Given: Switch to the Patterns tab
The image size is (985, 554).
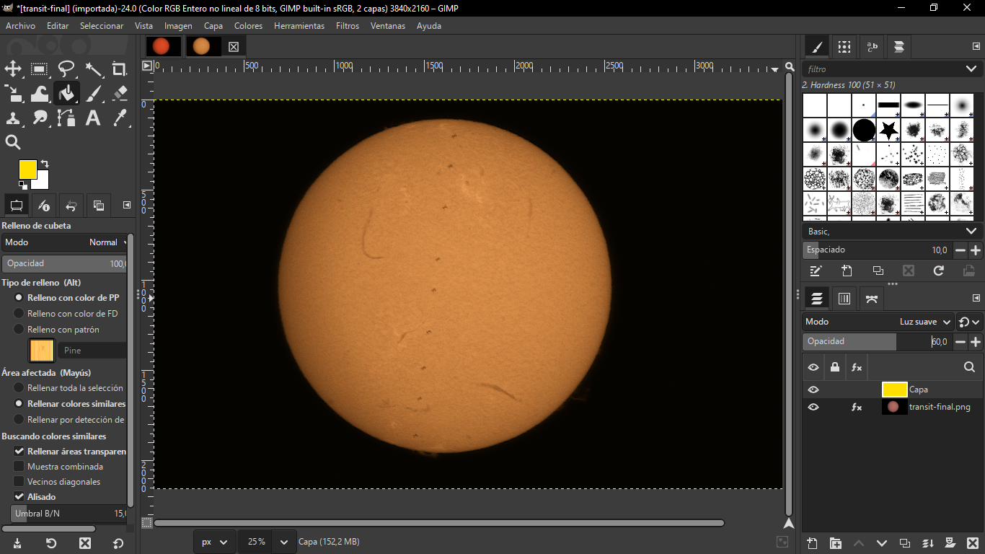Looking at the screenshot, I should click(844, 47).
